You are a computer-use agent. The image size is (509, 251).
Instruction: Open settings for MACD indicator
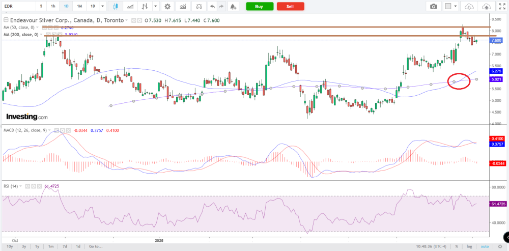click(62, 130)
